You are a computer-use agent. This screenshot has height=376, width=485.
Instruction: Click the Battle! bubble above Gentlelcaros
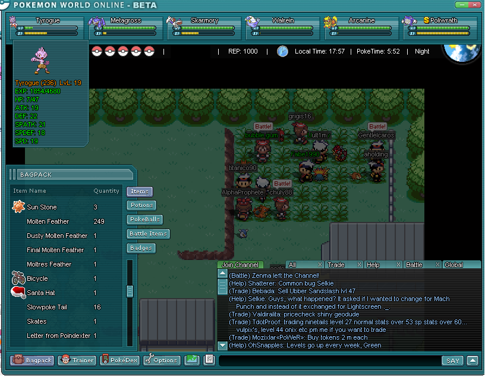tap(377, 126)
